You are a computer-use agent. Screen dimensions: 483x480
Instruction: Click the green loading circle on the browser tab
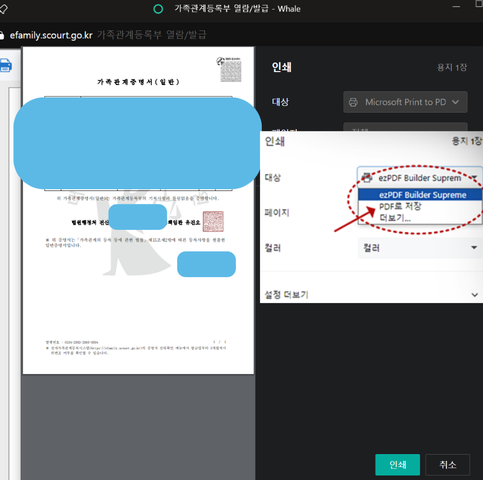(x=158, y=9)
